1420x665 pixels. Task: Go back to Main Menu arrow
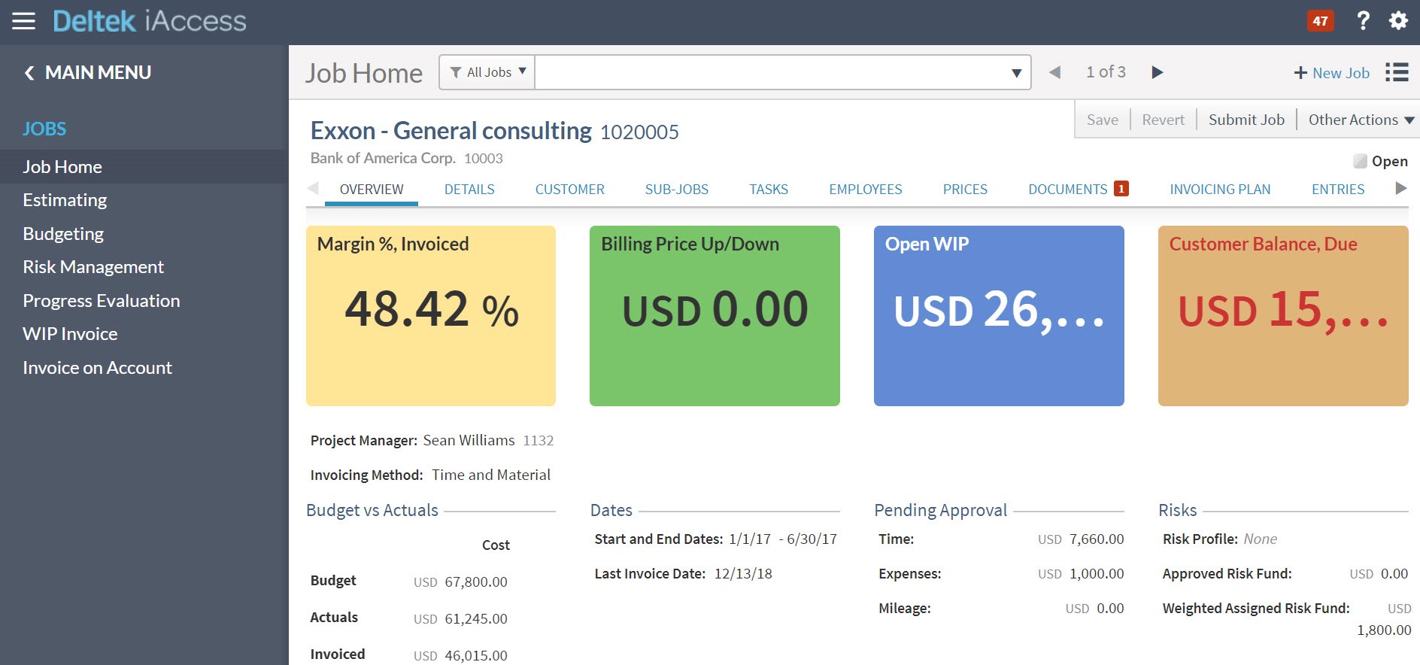[x=29, y=73]
